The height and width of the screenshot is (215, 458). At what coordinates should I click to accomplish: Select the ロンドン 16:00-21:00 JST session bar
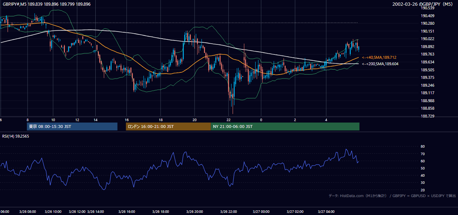click(168, 126)
